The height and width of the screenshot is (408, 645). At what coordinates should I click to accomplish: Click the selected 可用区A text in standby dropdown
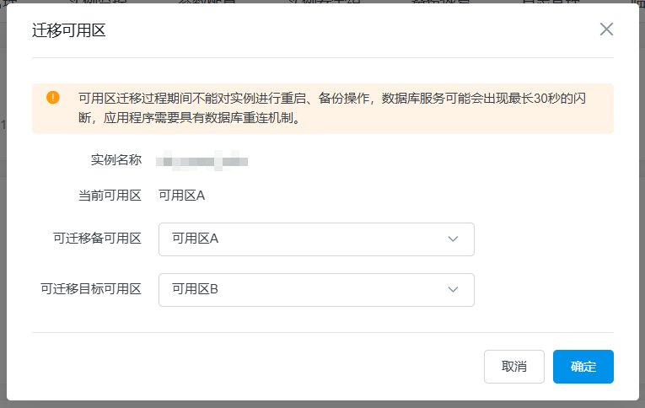click(x=195, y=239)
